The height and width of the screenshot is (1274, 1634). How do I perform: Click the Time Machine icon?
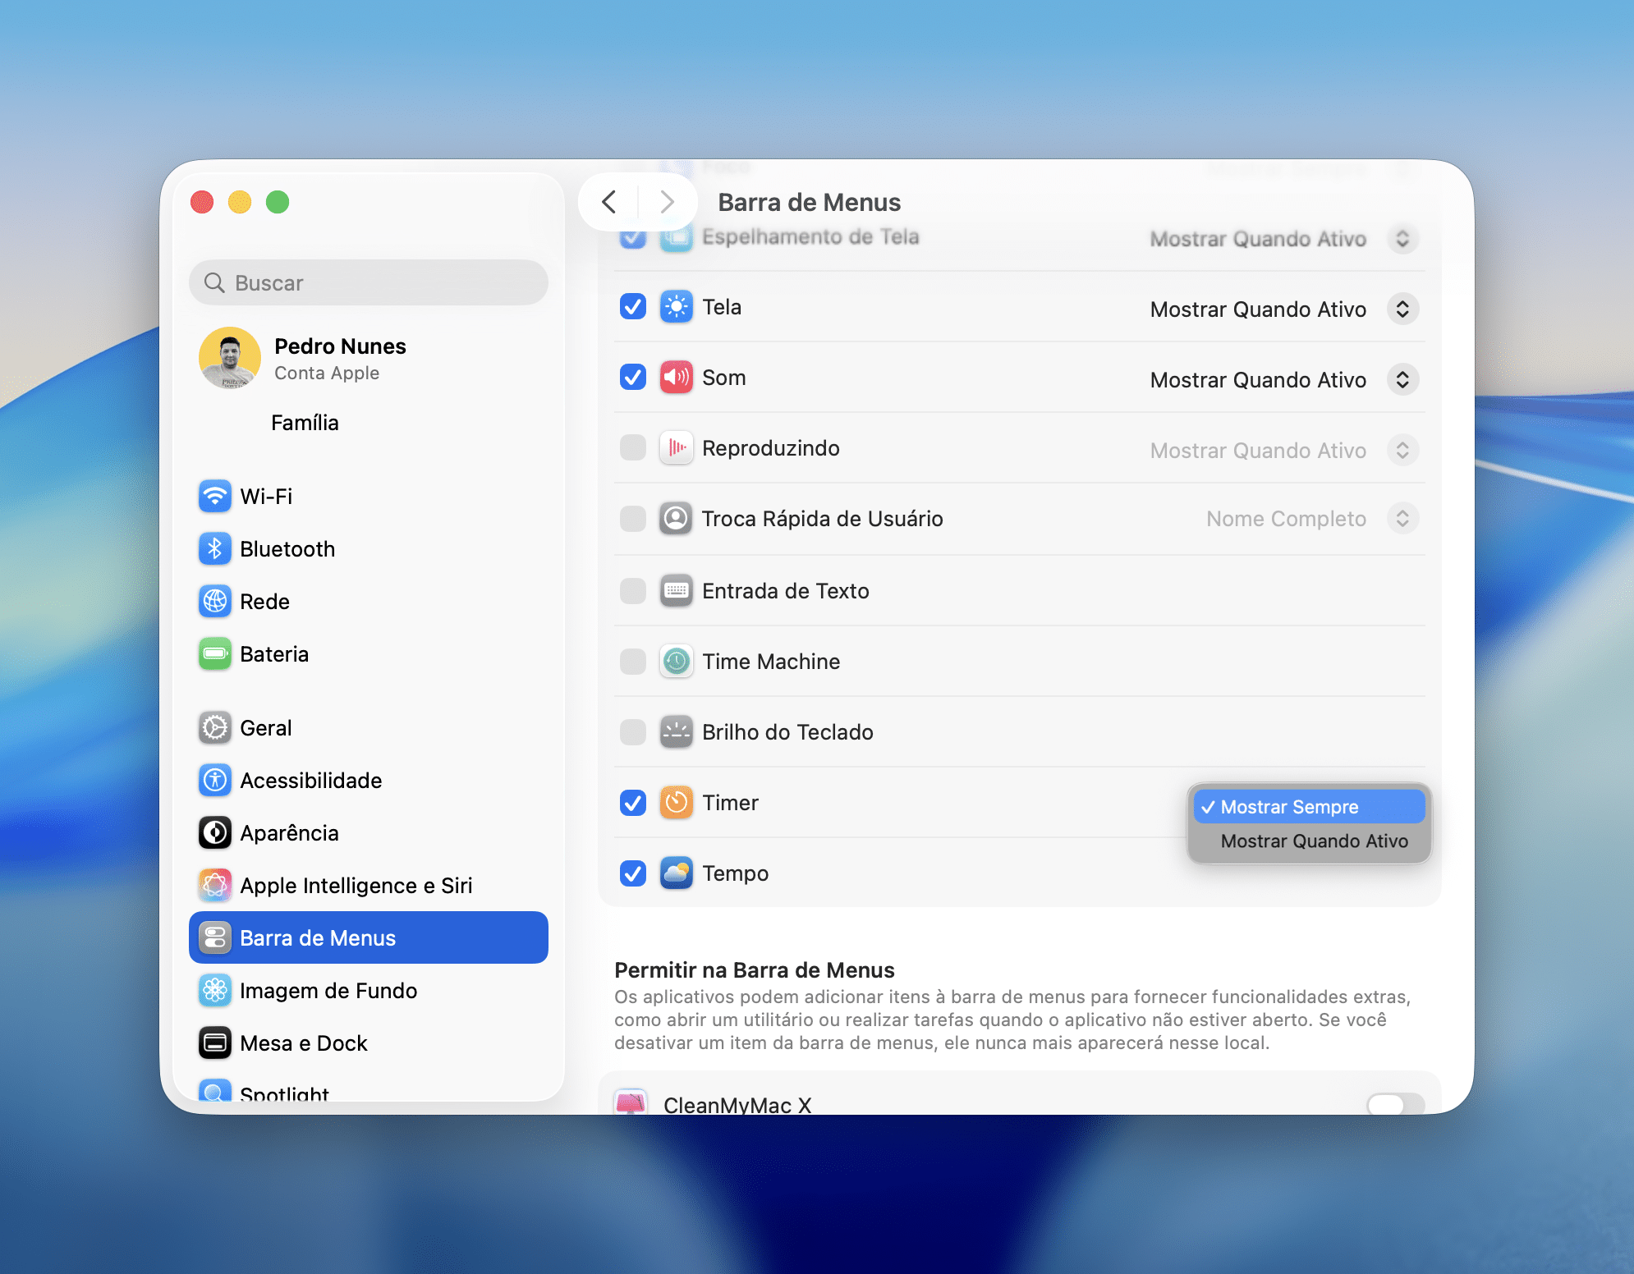[677, 662]
